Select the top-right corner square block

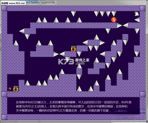tap(143, 8)
